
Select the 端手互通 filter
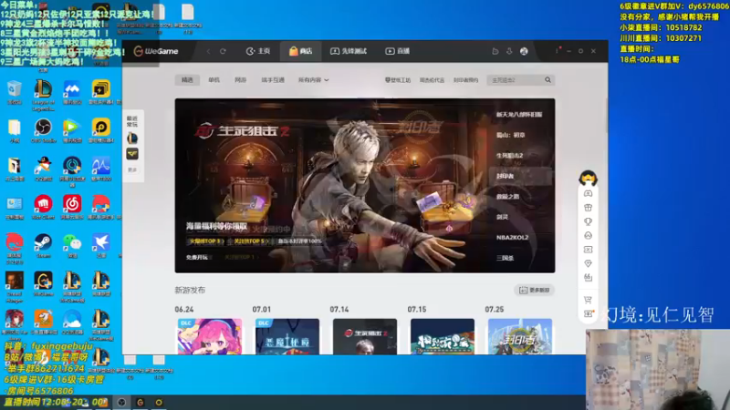(x=273, y=80)
